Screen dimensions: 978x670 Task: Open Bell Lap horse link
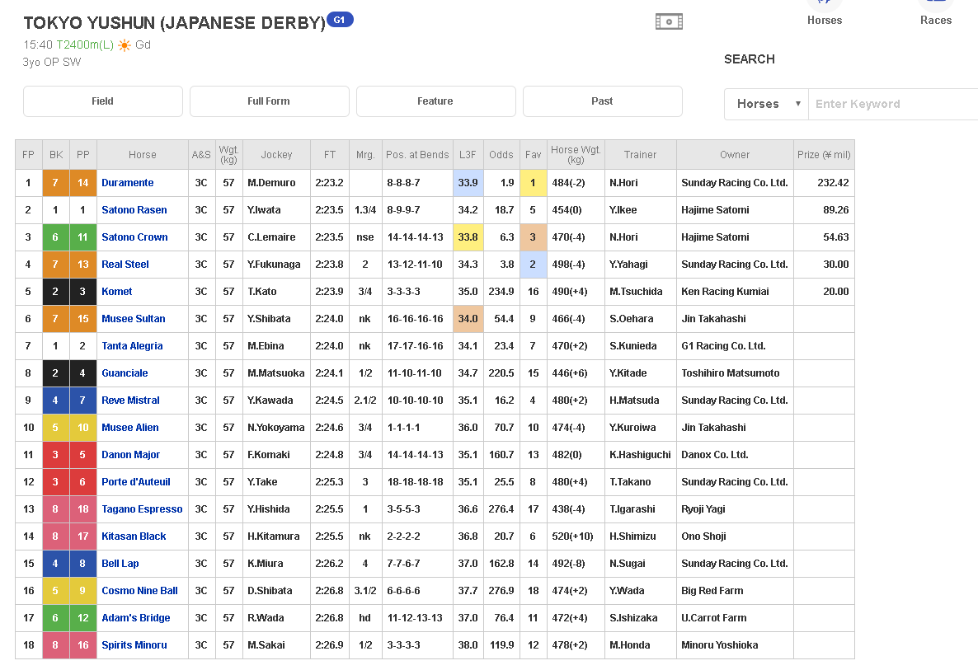[120, 564]
